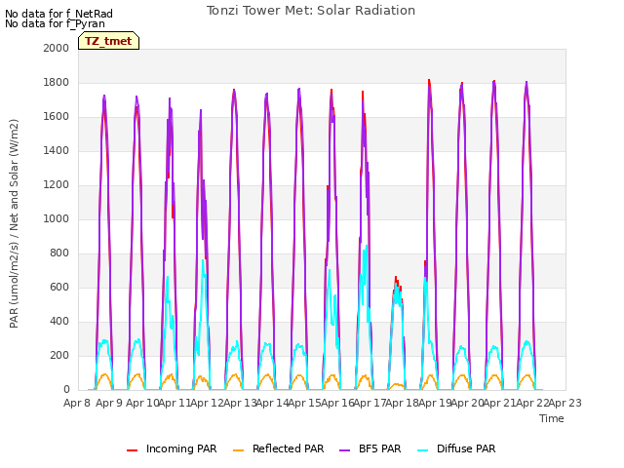The image size is (624, 468).
Task: Click the 800 y-axis tick label
Action: pyautogui.click(x=59, y=253)
